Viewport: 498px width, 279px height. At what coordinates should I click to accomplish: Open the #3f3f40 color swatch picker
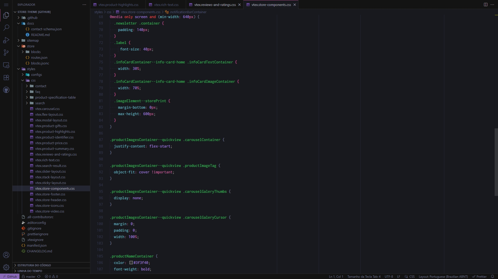coord(131,263)
